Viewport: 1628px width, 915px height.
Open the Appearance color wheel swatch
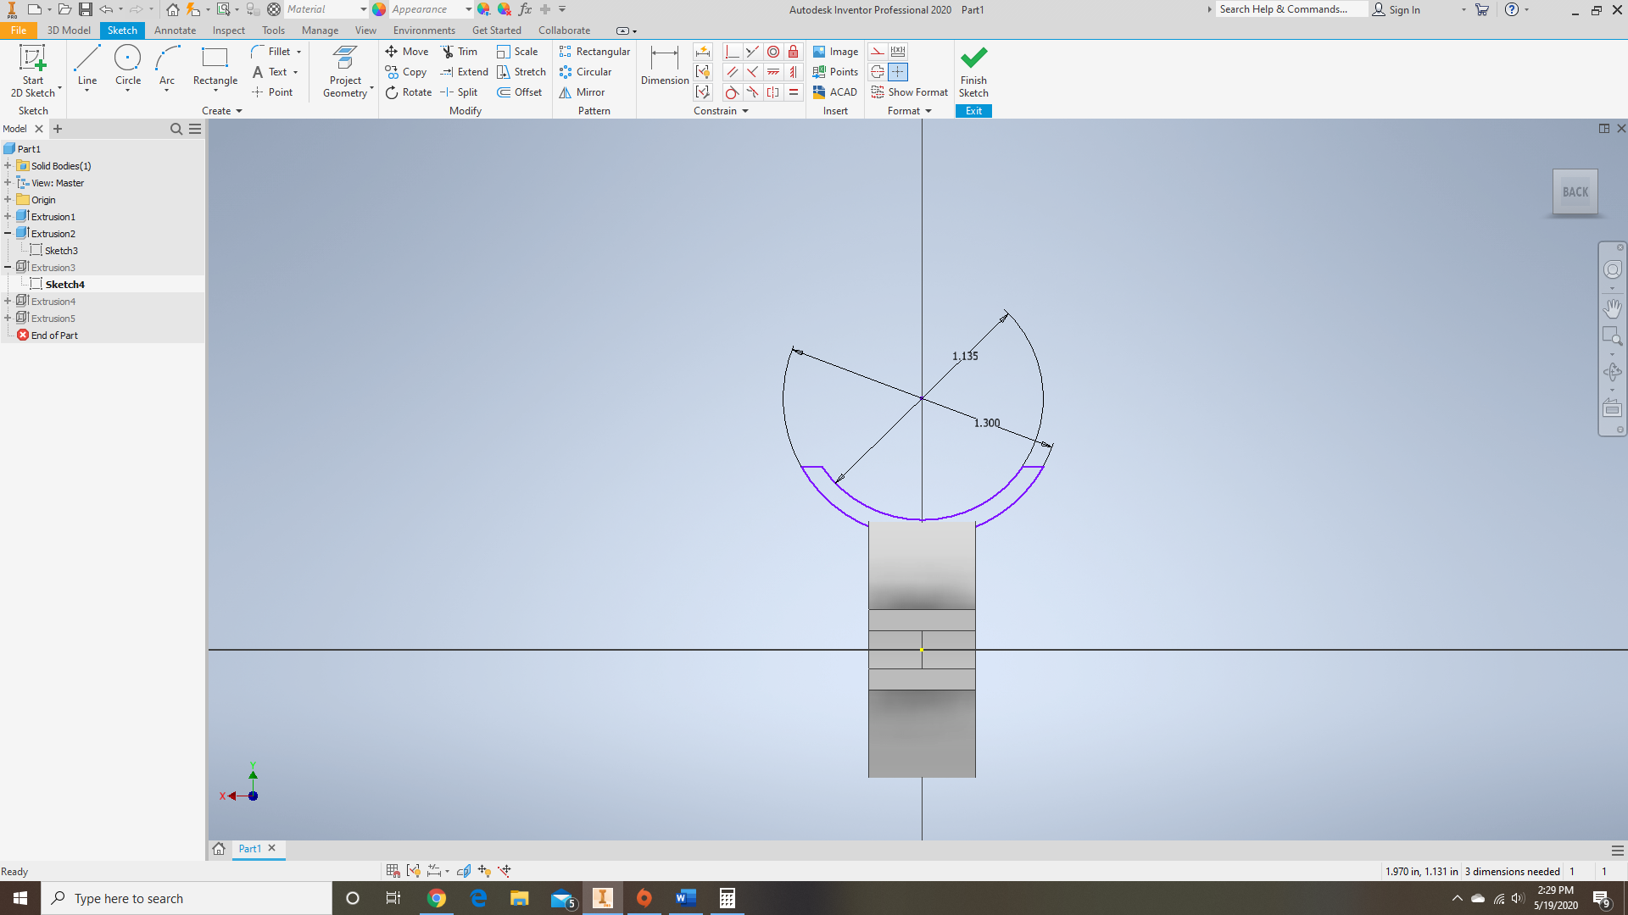(379, 9)
